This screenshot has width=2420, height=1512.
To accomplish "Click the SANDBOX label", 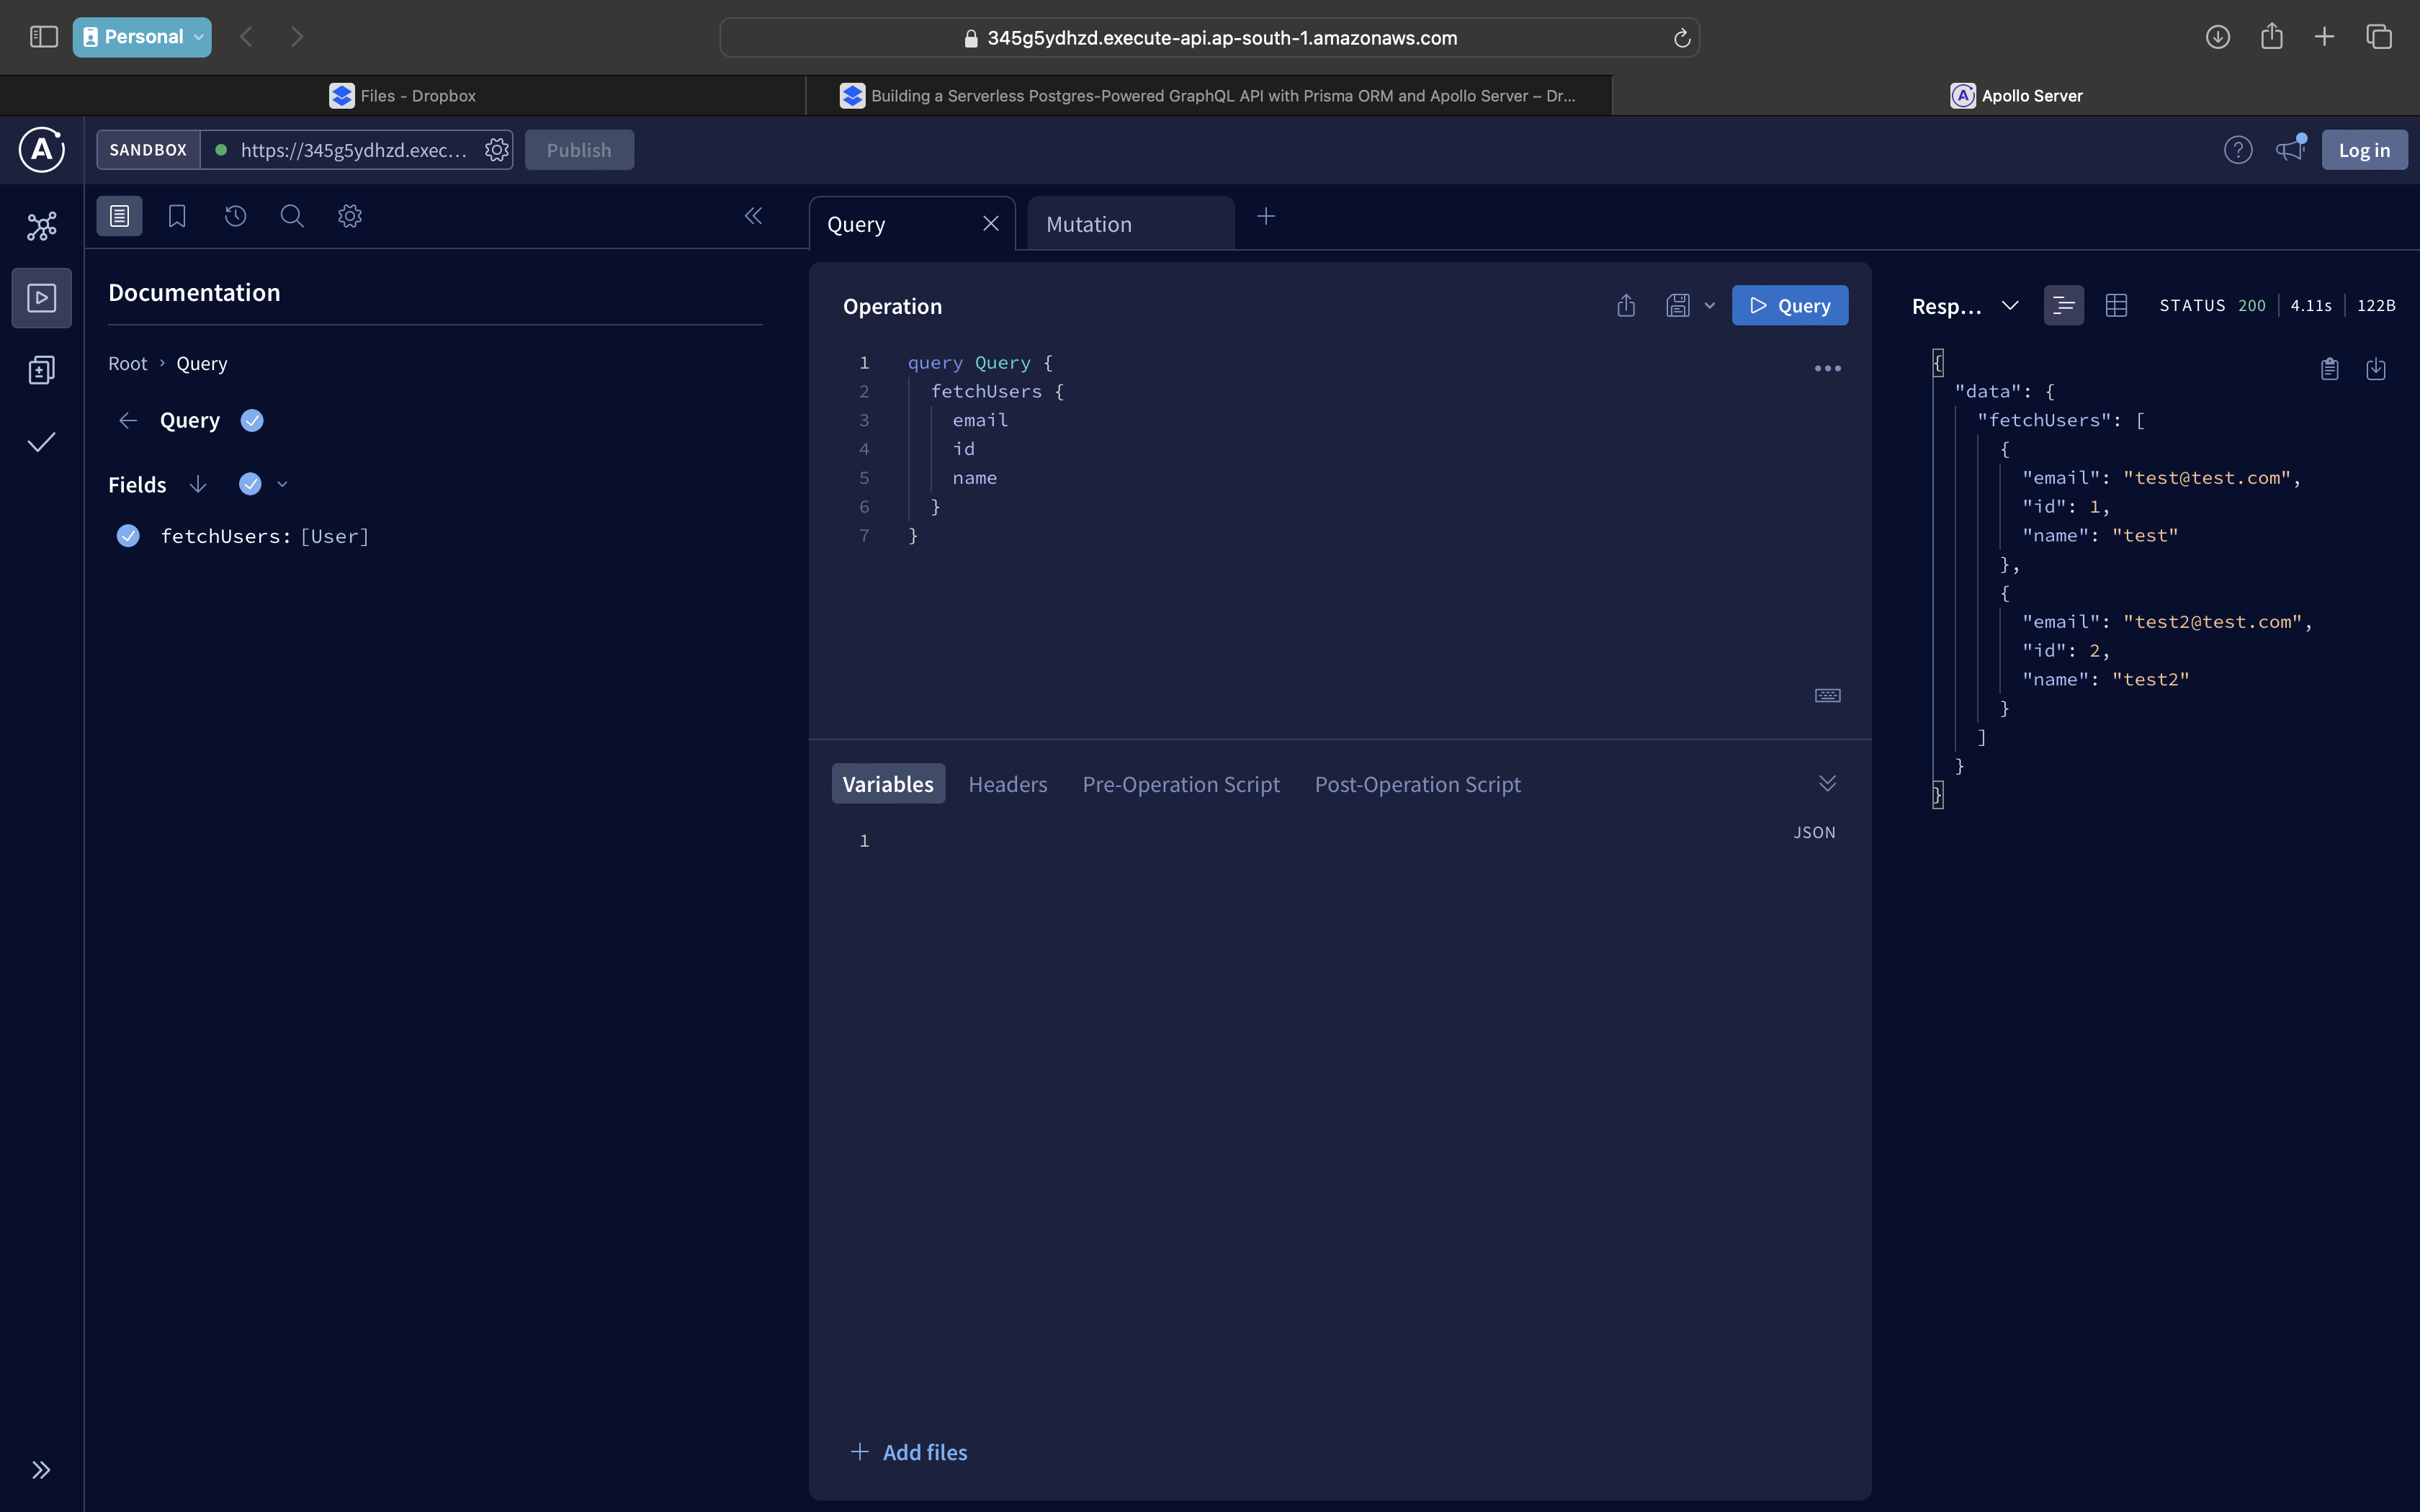I will [x=148, y=150].
